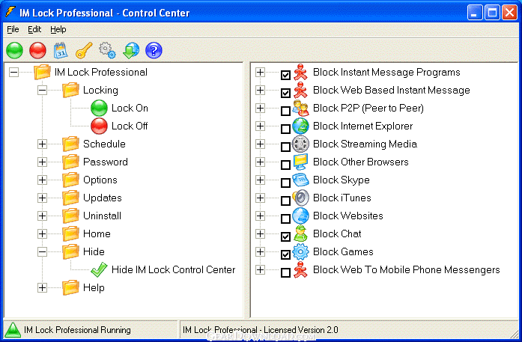The image size is (522, 342).
Task: Expand the Password tree node
Action: point(42,162)
